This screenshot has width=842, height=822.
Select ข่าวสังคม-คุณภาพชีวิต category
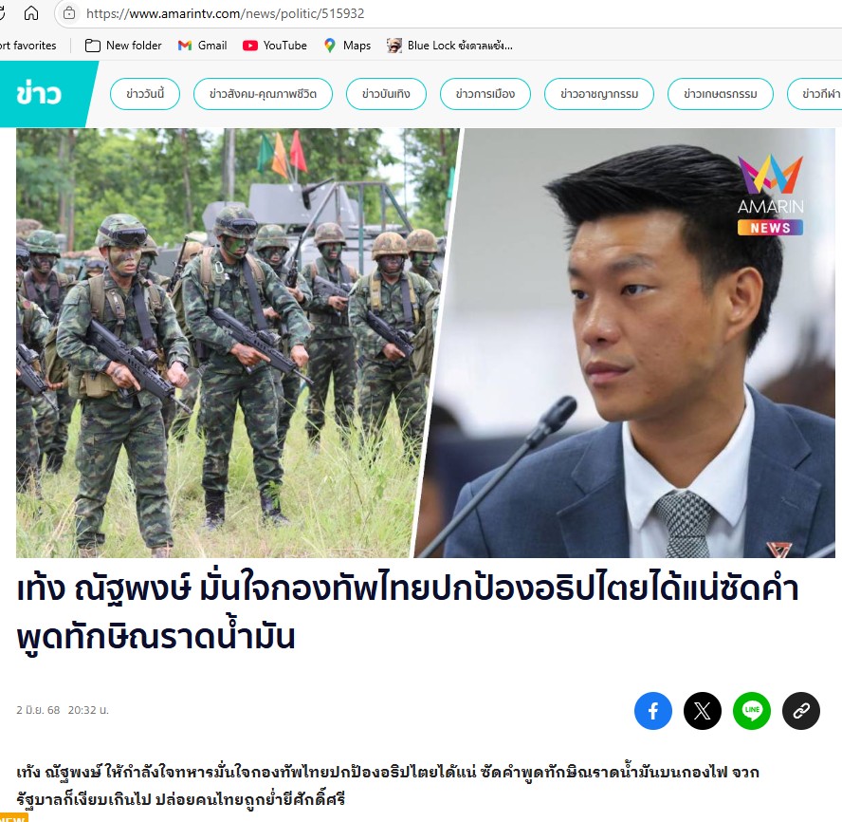tap(264, 94)
